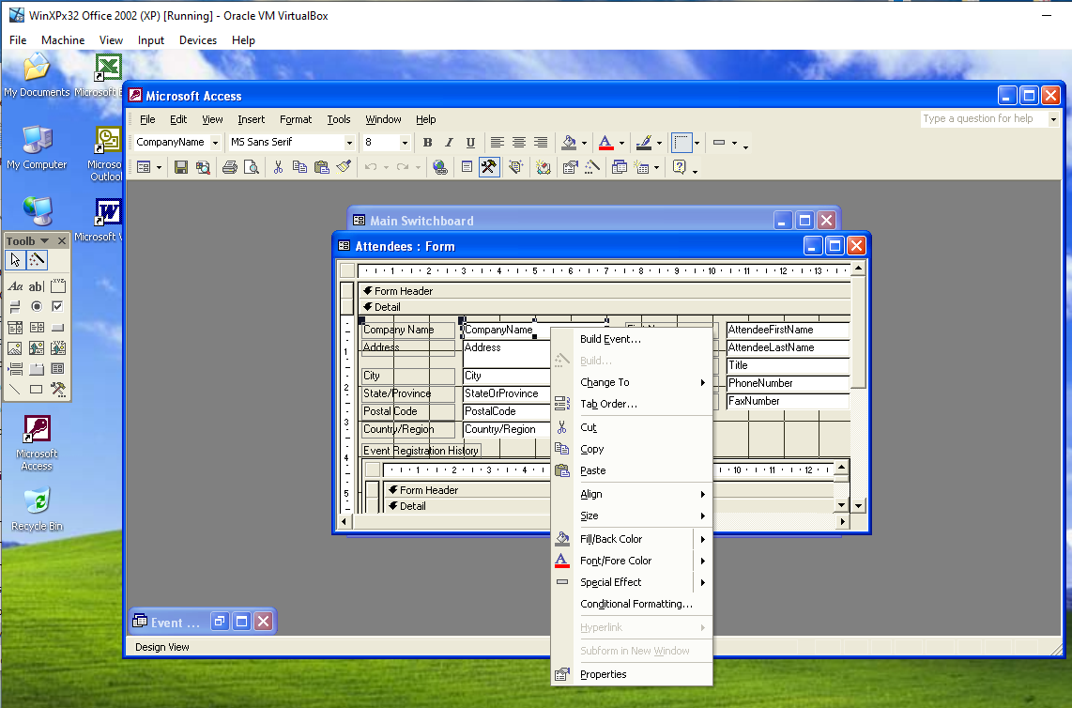Choose Build Event from the context menu
1072x708 pixels.
pos(632,339)
